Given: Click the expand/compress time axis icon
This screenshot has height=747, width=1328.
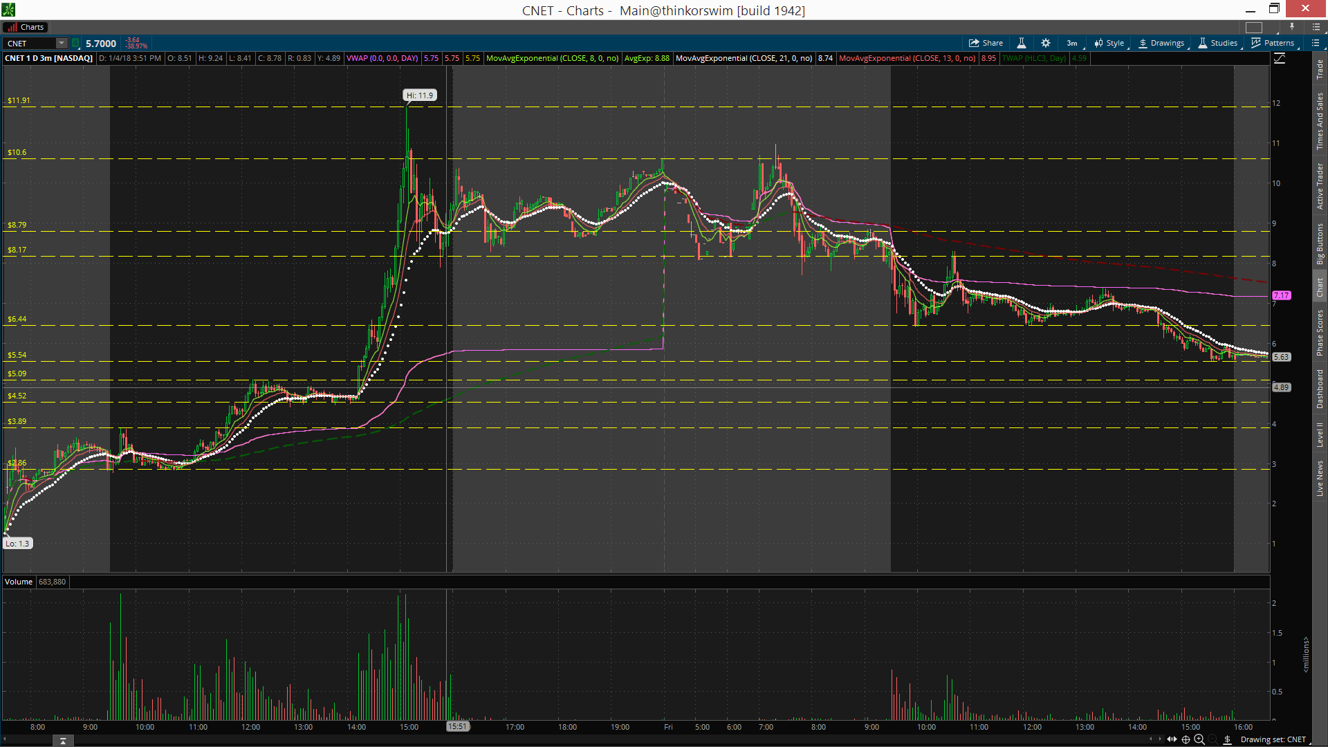Looking at the screenshot, I should (x=1172, y=739).
